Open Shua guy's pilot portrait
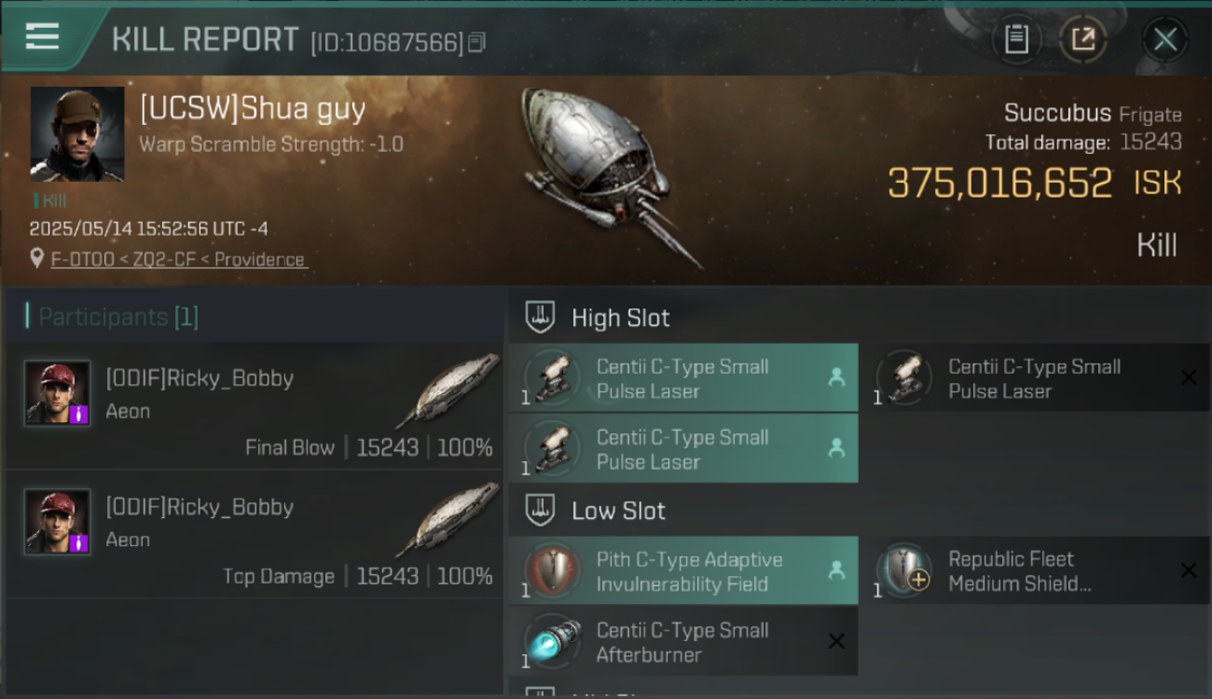The width and height of the screenshot is (1212, 699). click(x=77, y=134)
